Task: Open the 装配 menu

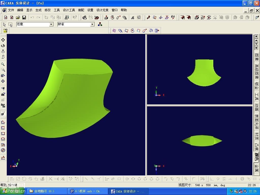Action: [81, 10]
